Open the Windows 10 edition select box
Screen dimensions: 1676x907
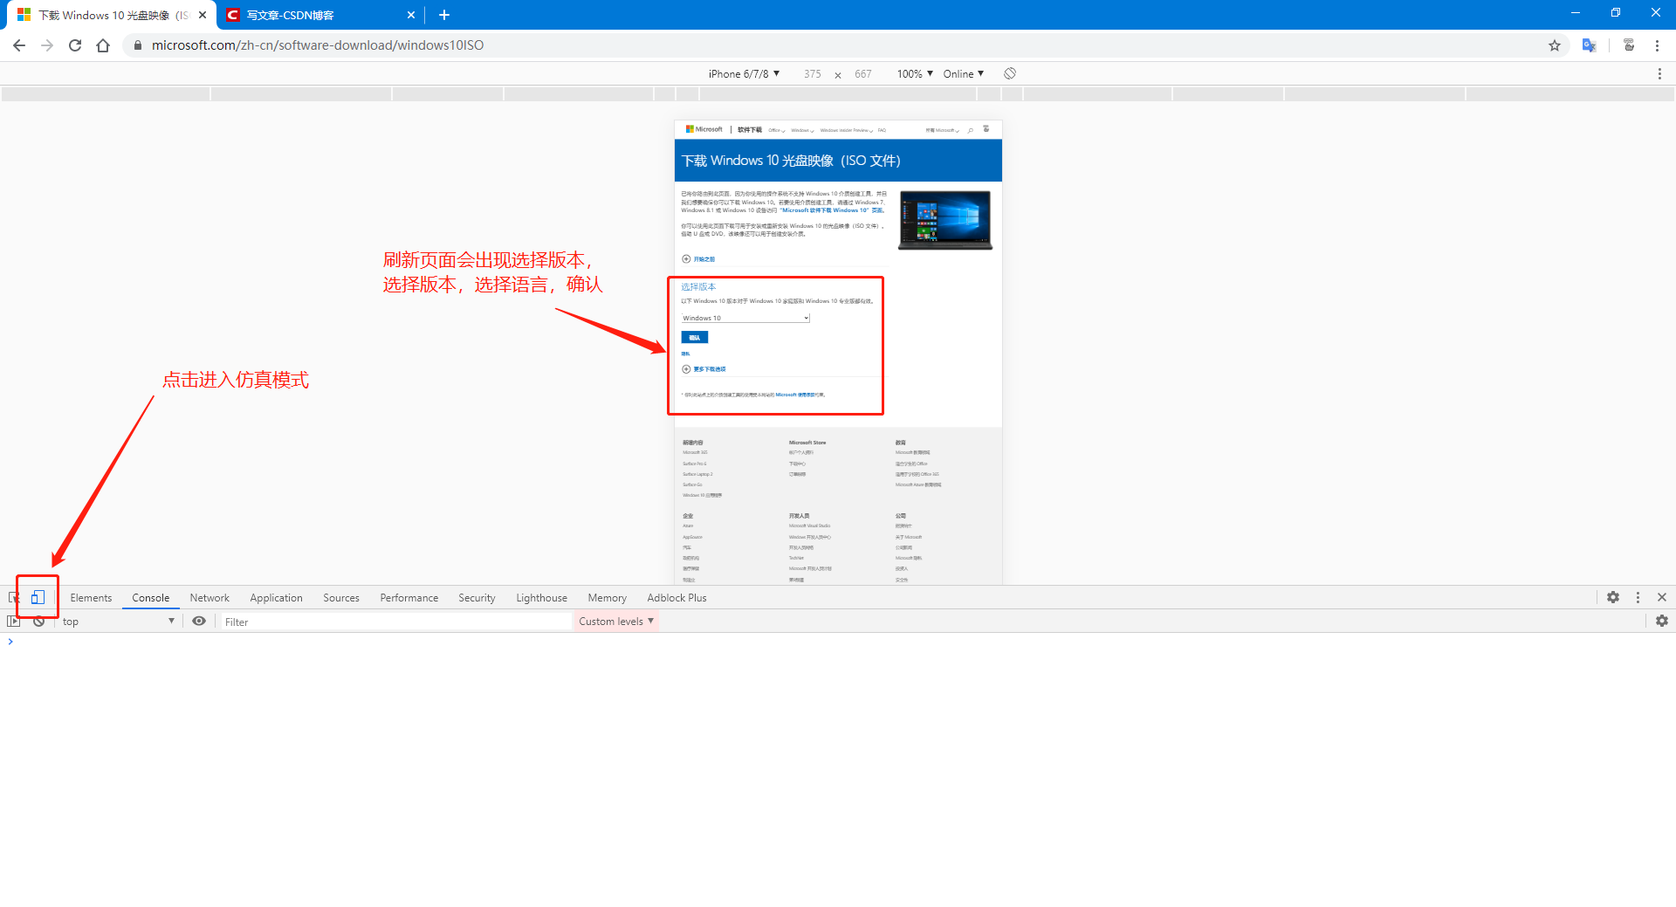pos(745,318)
